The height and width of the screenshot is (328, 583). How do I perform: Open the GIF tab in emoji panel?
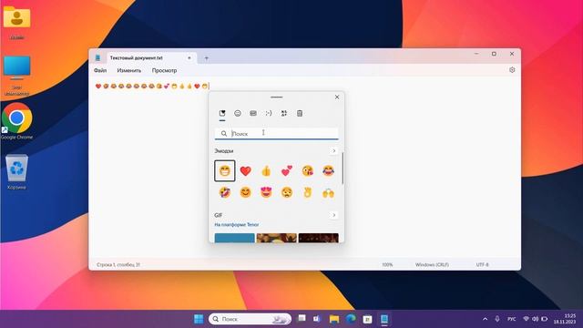coord(253,113)
